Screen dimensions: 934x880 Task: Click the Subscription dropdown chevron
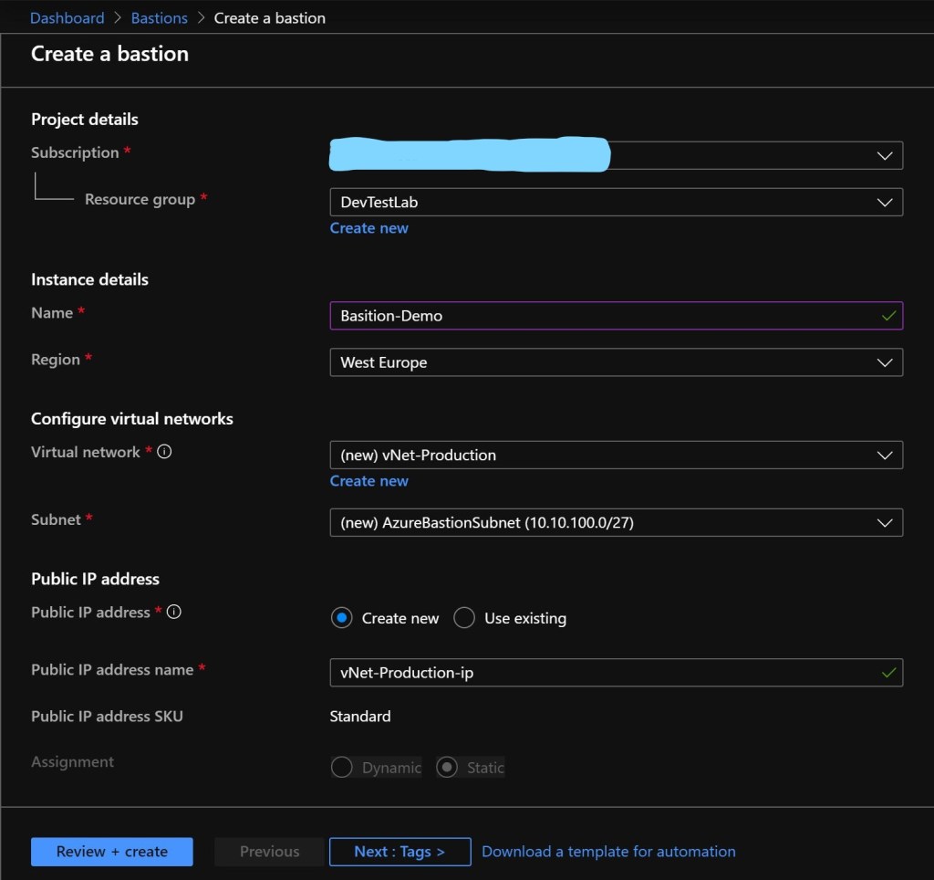[x=884, y=155]
